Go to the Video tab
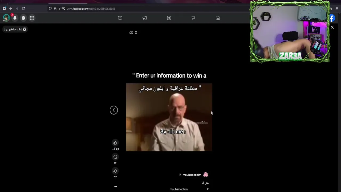The height and width of the screenshot is (192, 341). coord(120,18)
